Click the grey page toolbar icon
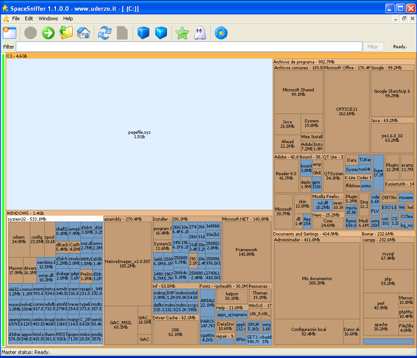Screen dimensions: 417x358 point(122,33)
